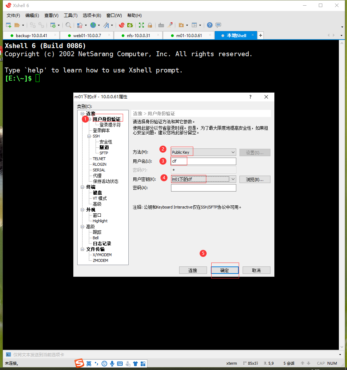Click the compose bar text input
347x370 pixels.
pos(174,355)
